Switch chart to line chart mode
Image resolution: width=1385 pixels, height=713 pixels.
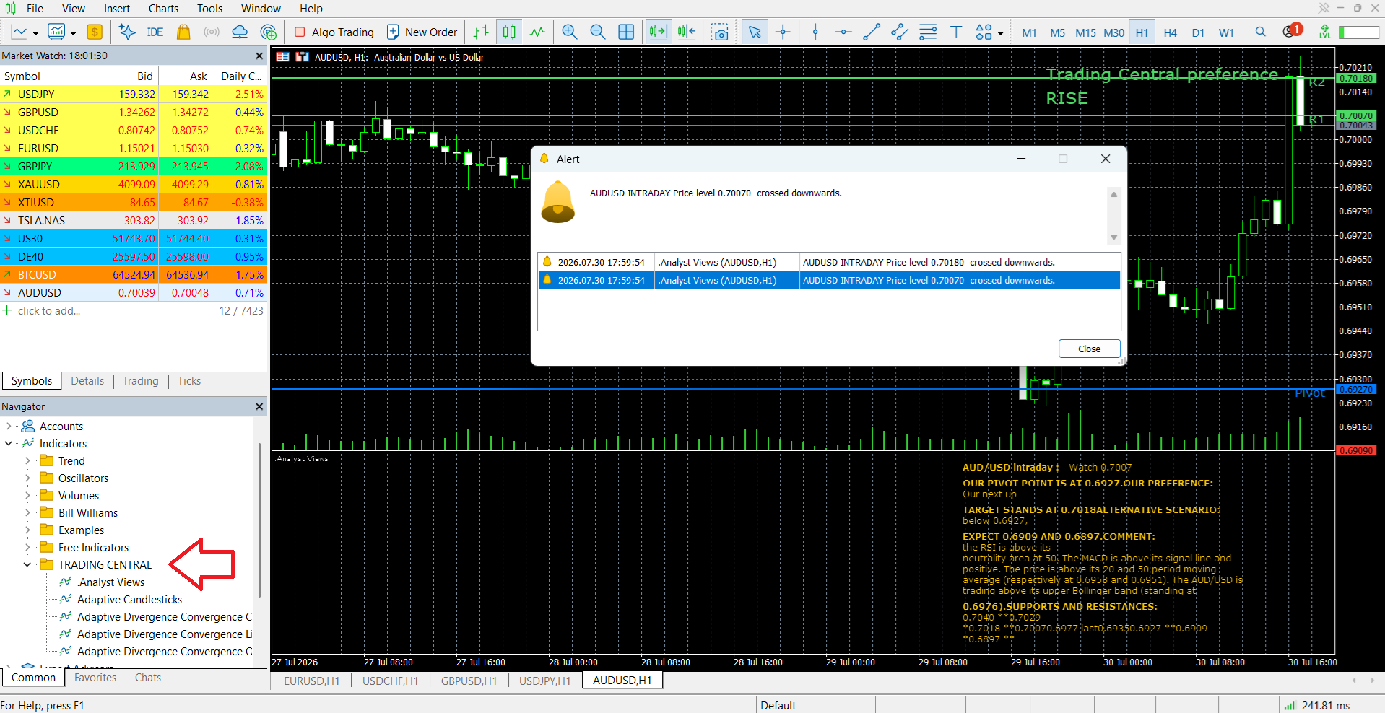point(537,32)
